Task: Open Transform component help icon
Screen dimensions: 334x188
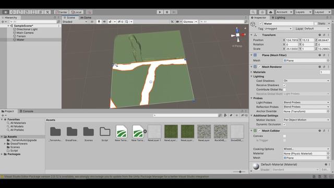Action: [319, 35]
